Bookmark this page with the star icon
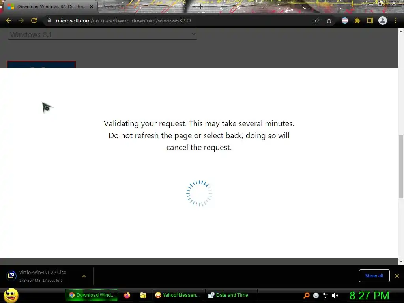This screenshot has height=303, width=404. (329, 21)
